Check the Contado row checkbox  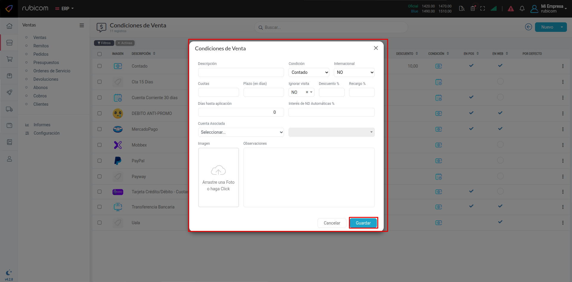point(100,66)
